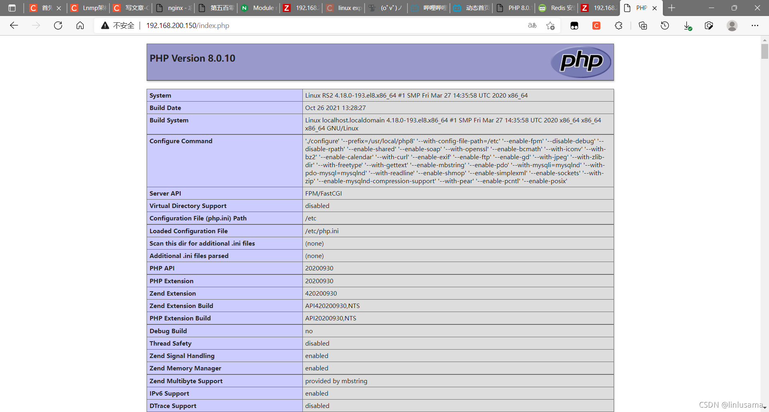Open the Extensions puzzle icon
769x412 pixels.
tap(619, 26)
